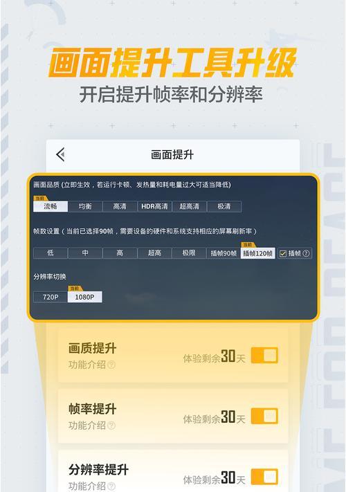Open 分辨率提升 功能介绍 help icon

(x=111, y=486)
